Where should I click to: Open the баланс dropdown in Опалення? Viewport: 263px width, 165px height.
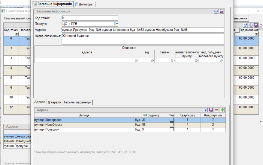[173, 60]
